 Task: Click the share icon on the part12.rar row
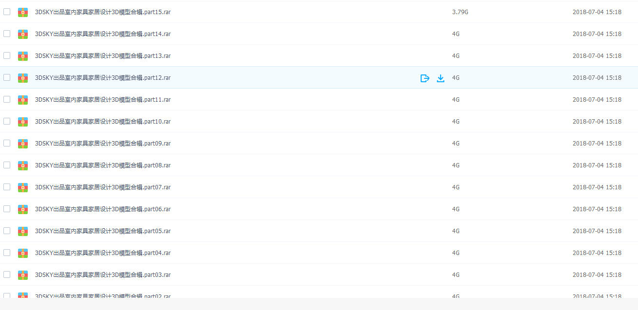[x=425, y=78]
